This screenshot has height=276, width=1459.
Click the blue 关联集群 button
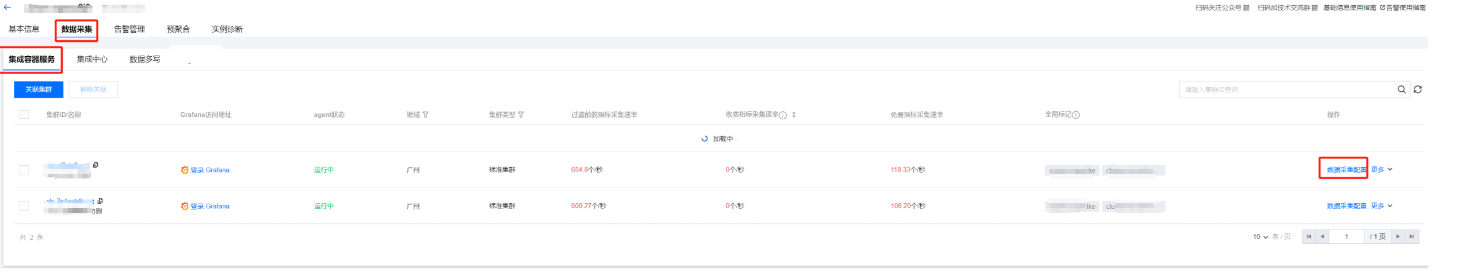point(39,90)
